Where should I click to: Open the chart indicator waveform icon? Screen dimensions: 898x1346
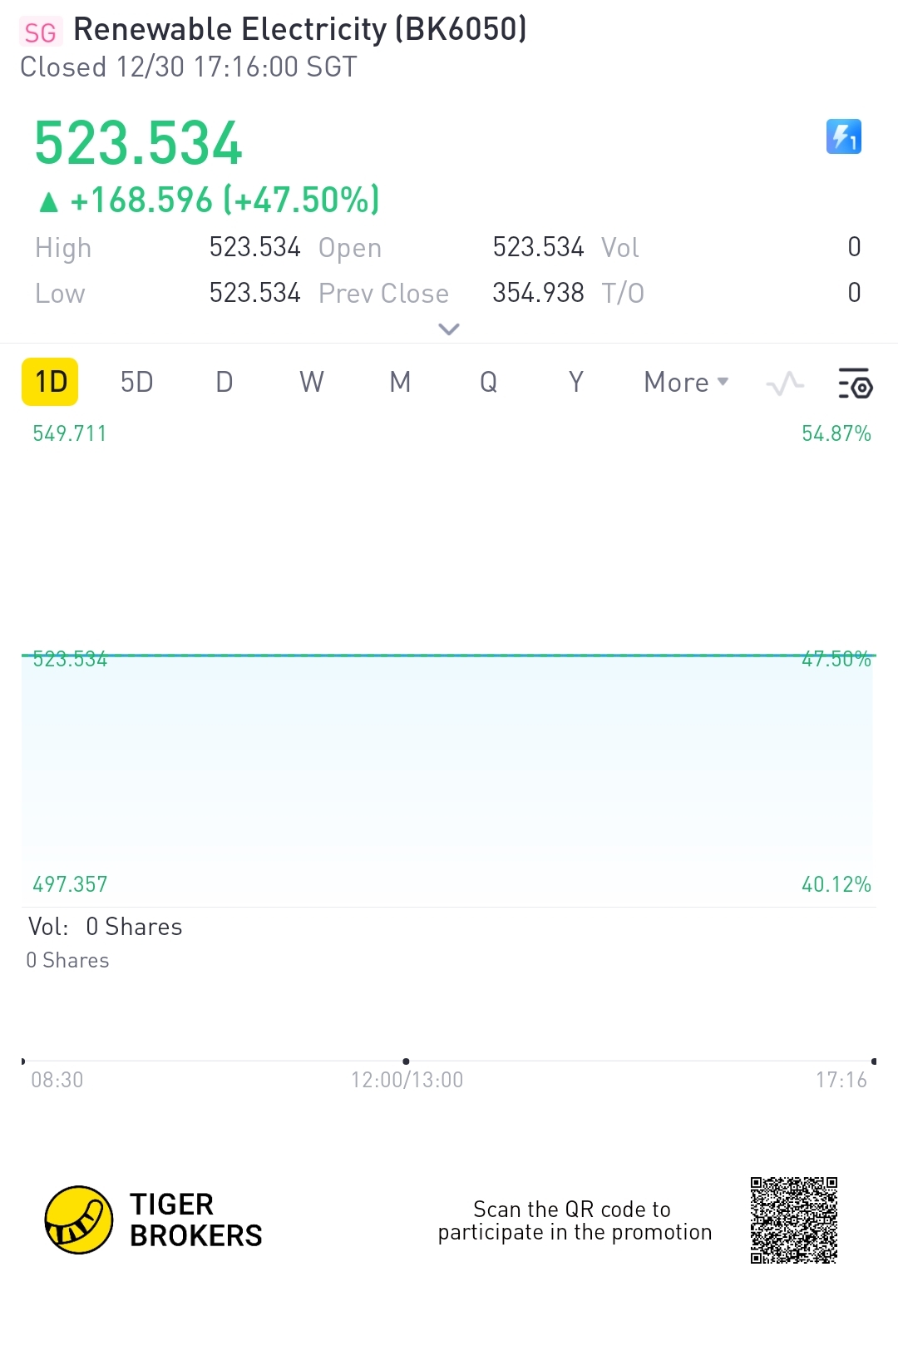click(x=785, y=384)
